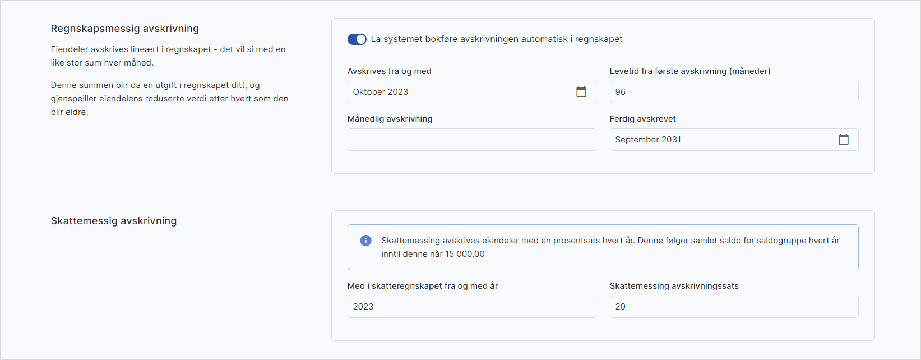Screen dimensions: 921x360
Task: Click the 'Levetid fra første avskrivning (måneder)' label
Action: tap(689, 71)
